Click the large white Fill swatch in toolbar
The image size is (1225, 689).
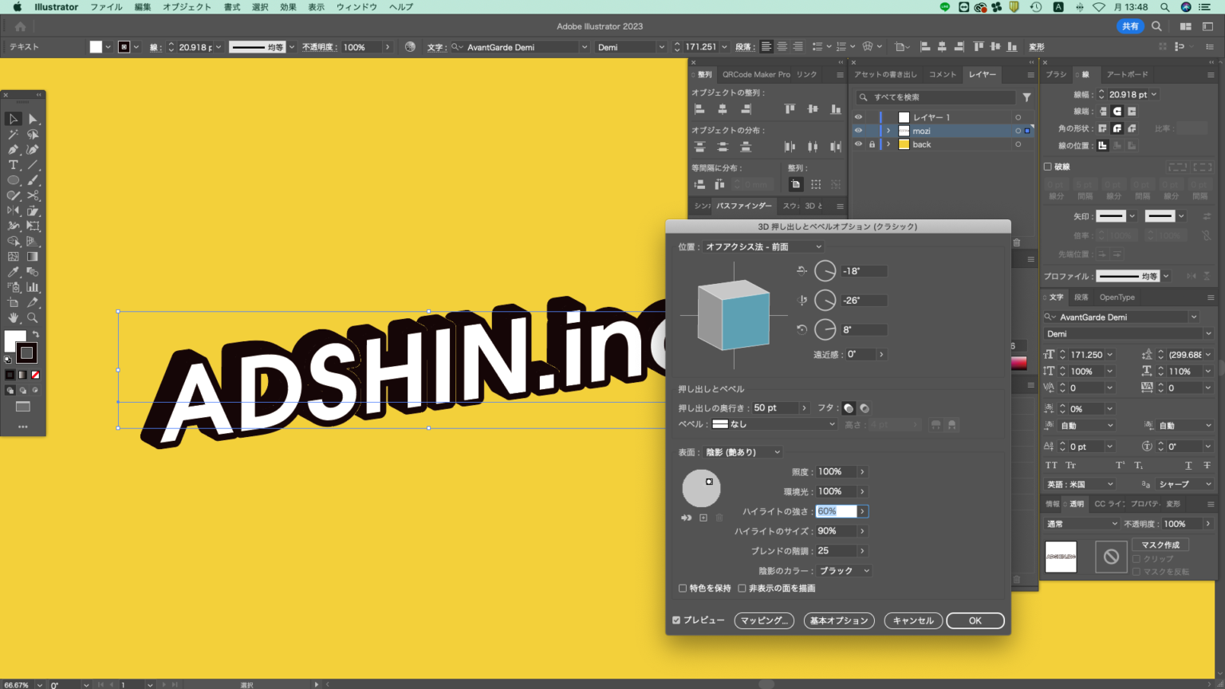coord(14,341)
